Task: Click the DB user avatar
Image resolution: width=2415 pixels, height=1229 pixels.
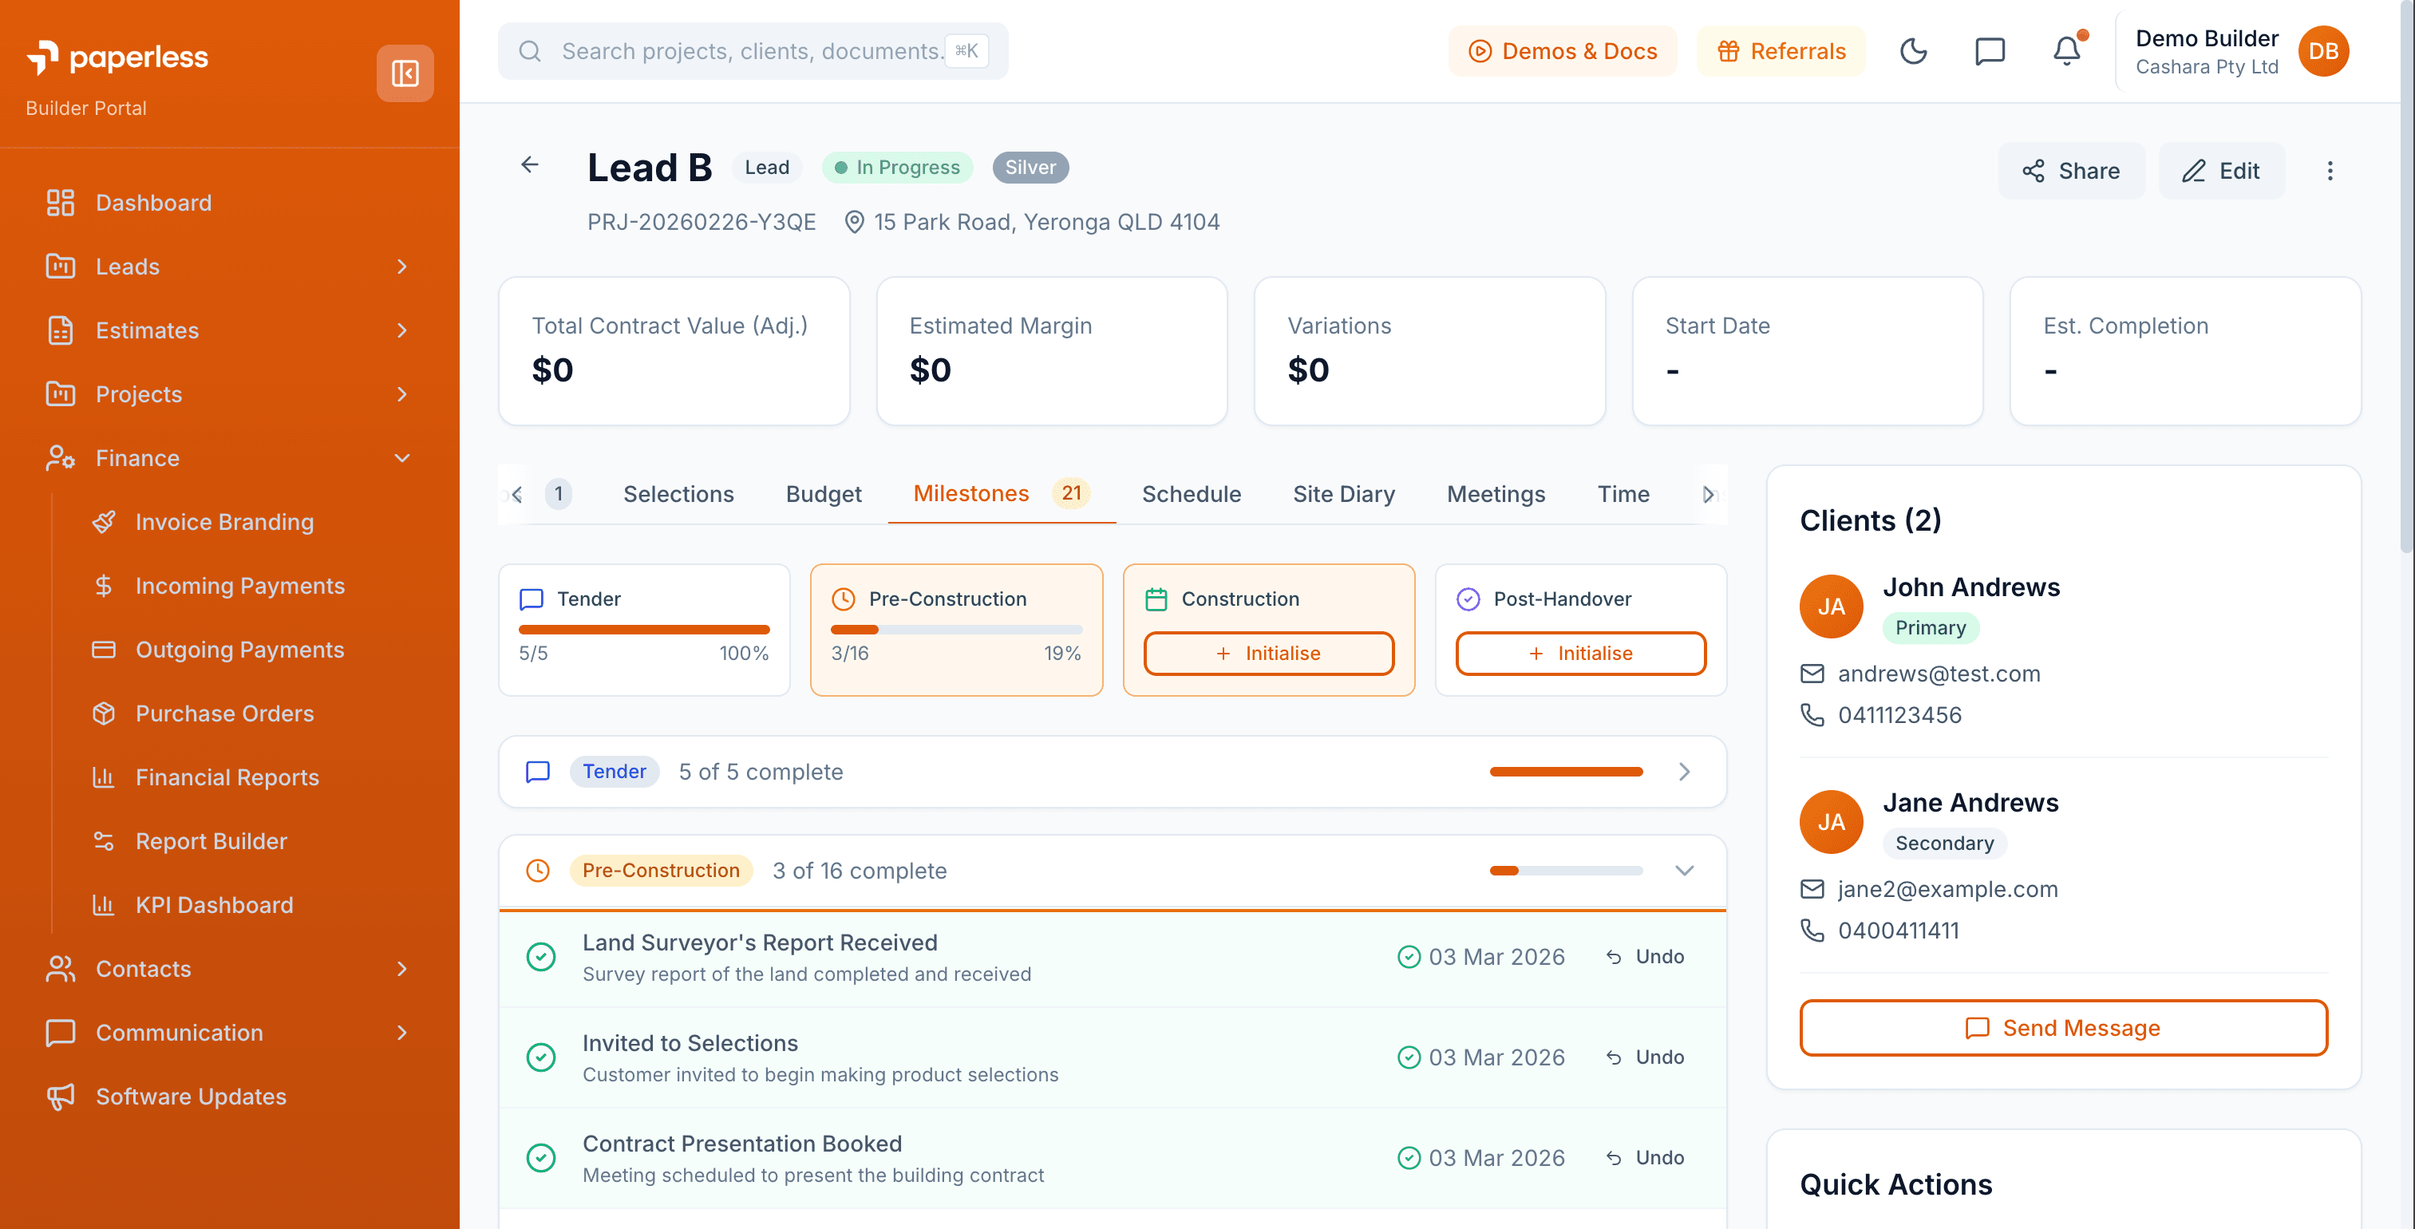Action: click(2323, 50)
